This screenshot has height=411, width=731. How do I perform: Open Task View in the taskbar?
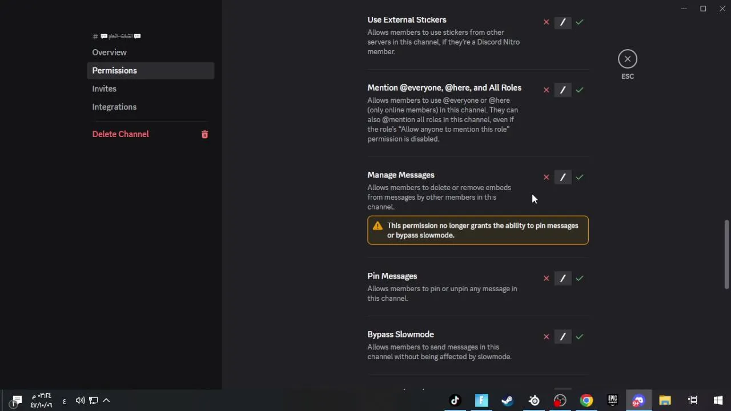pyautogui.click(x=692, y=401)
